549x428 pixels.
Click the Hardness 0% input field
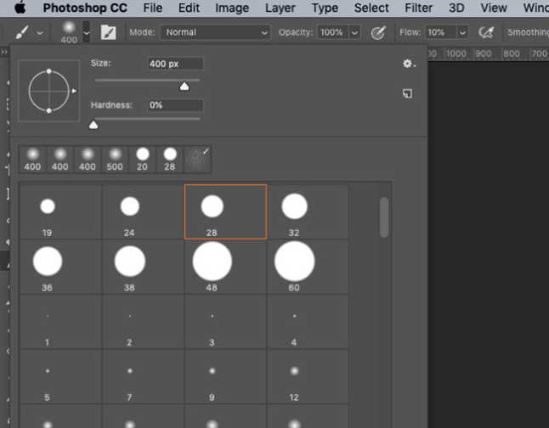(175, 105)
